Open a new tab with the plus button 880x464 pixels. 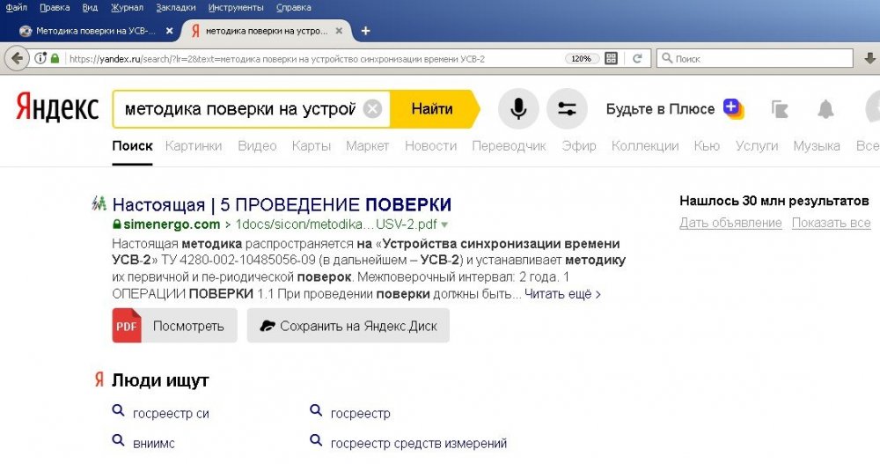pos(365,31)
